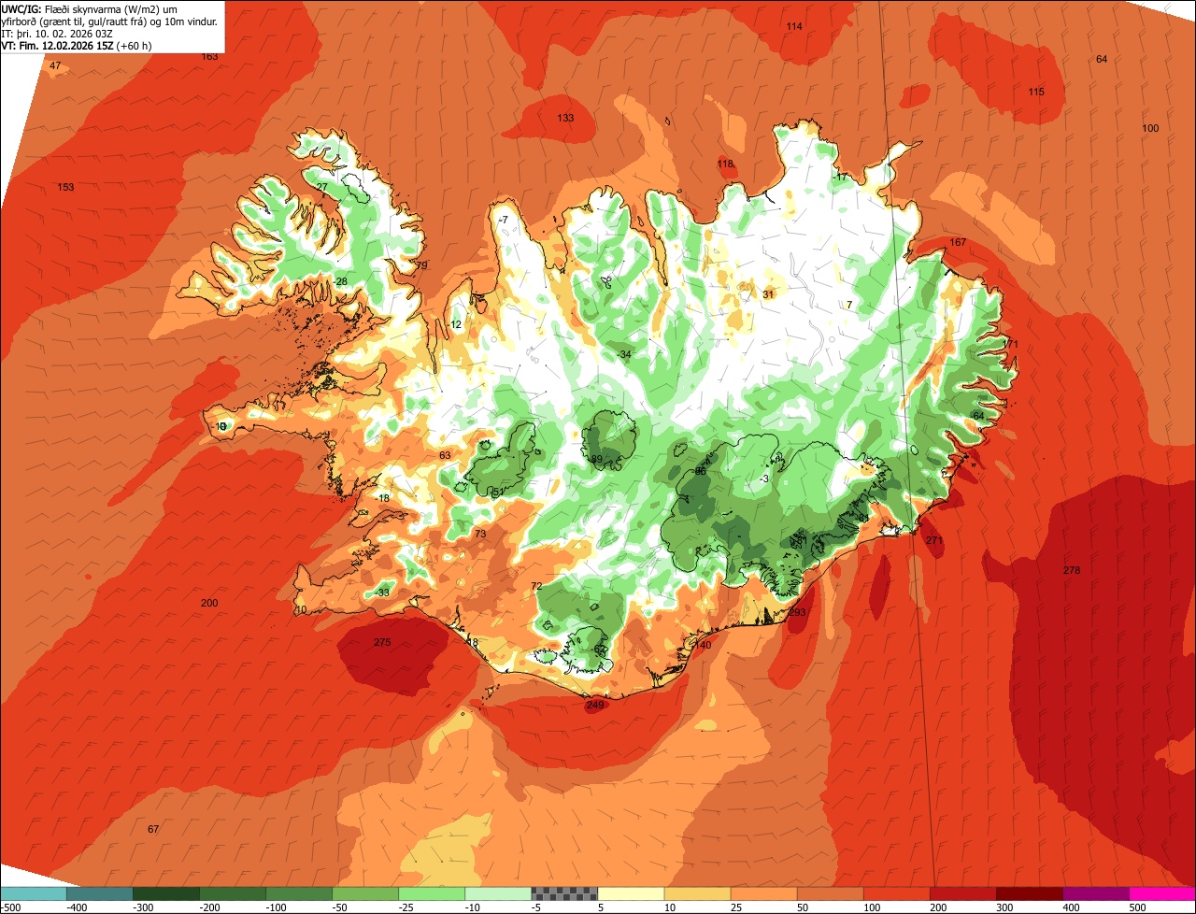Click the map value 73 in the southwest

click(x=480, y=534)
